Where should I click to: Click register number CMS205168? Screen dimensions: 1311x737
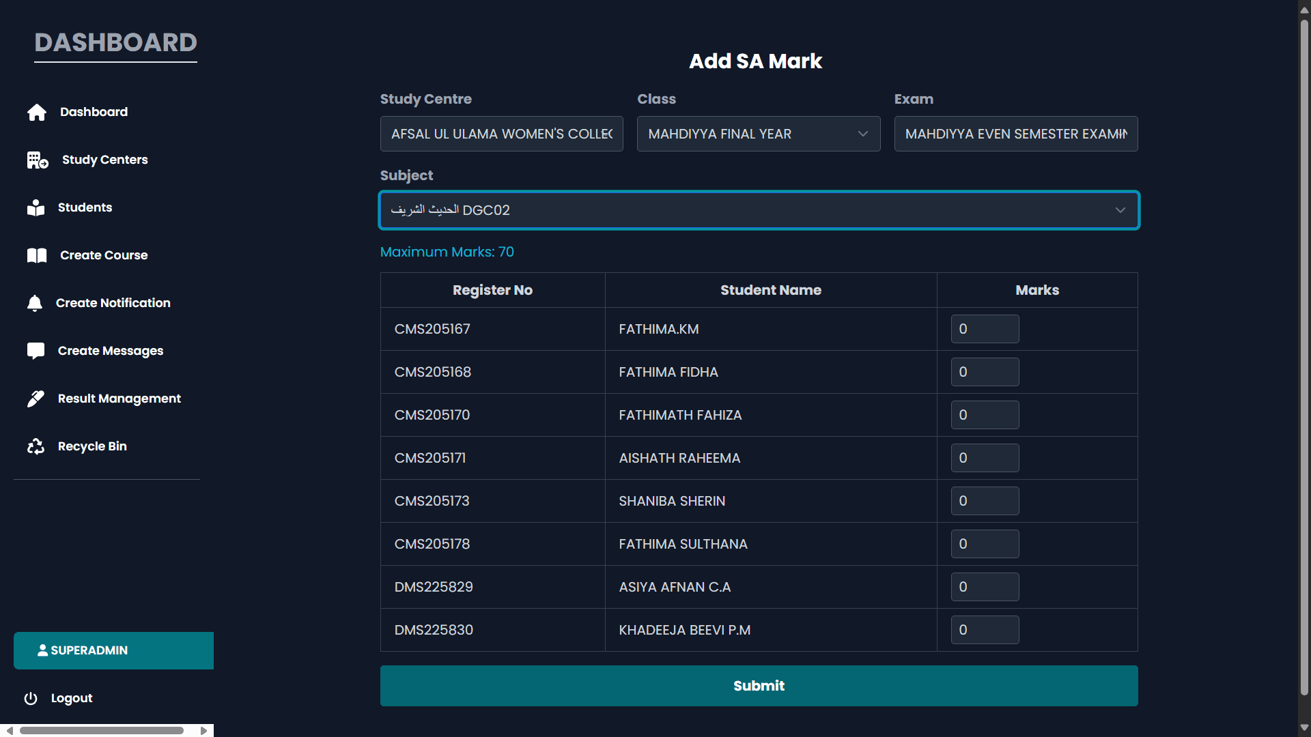433,372
